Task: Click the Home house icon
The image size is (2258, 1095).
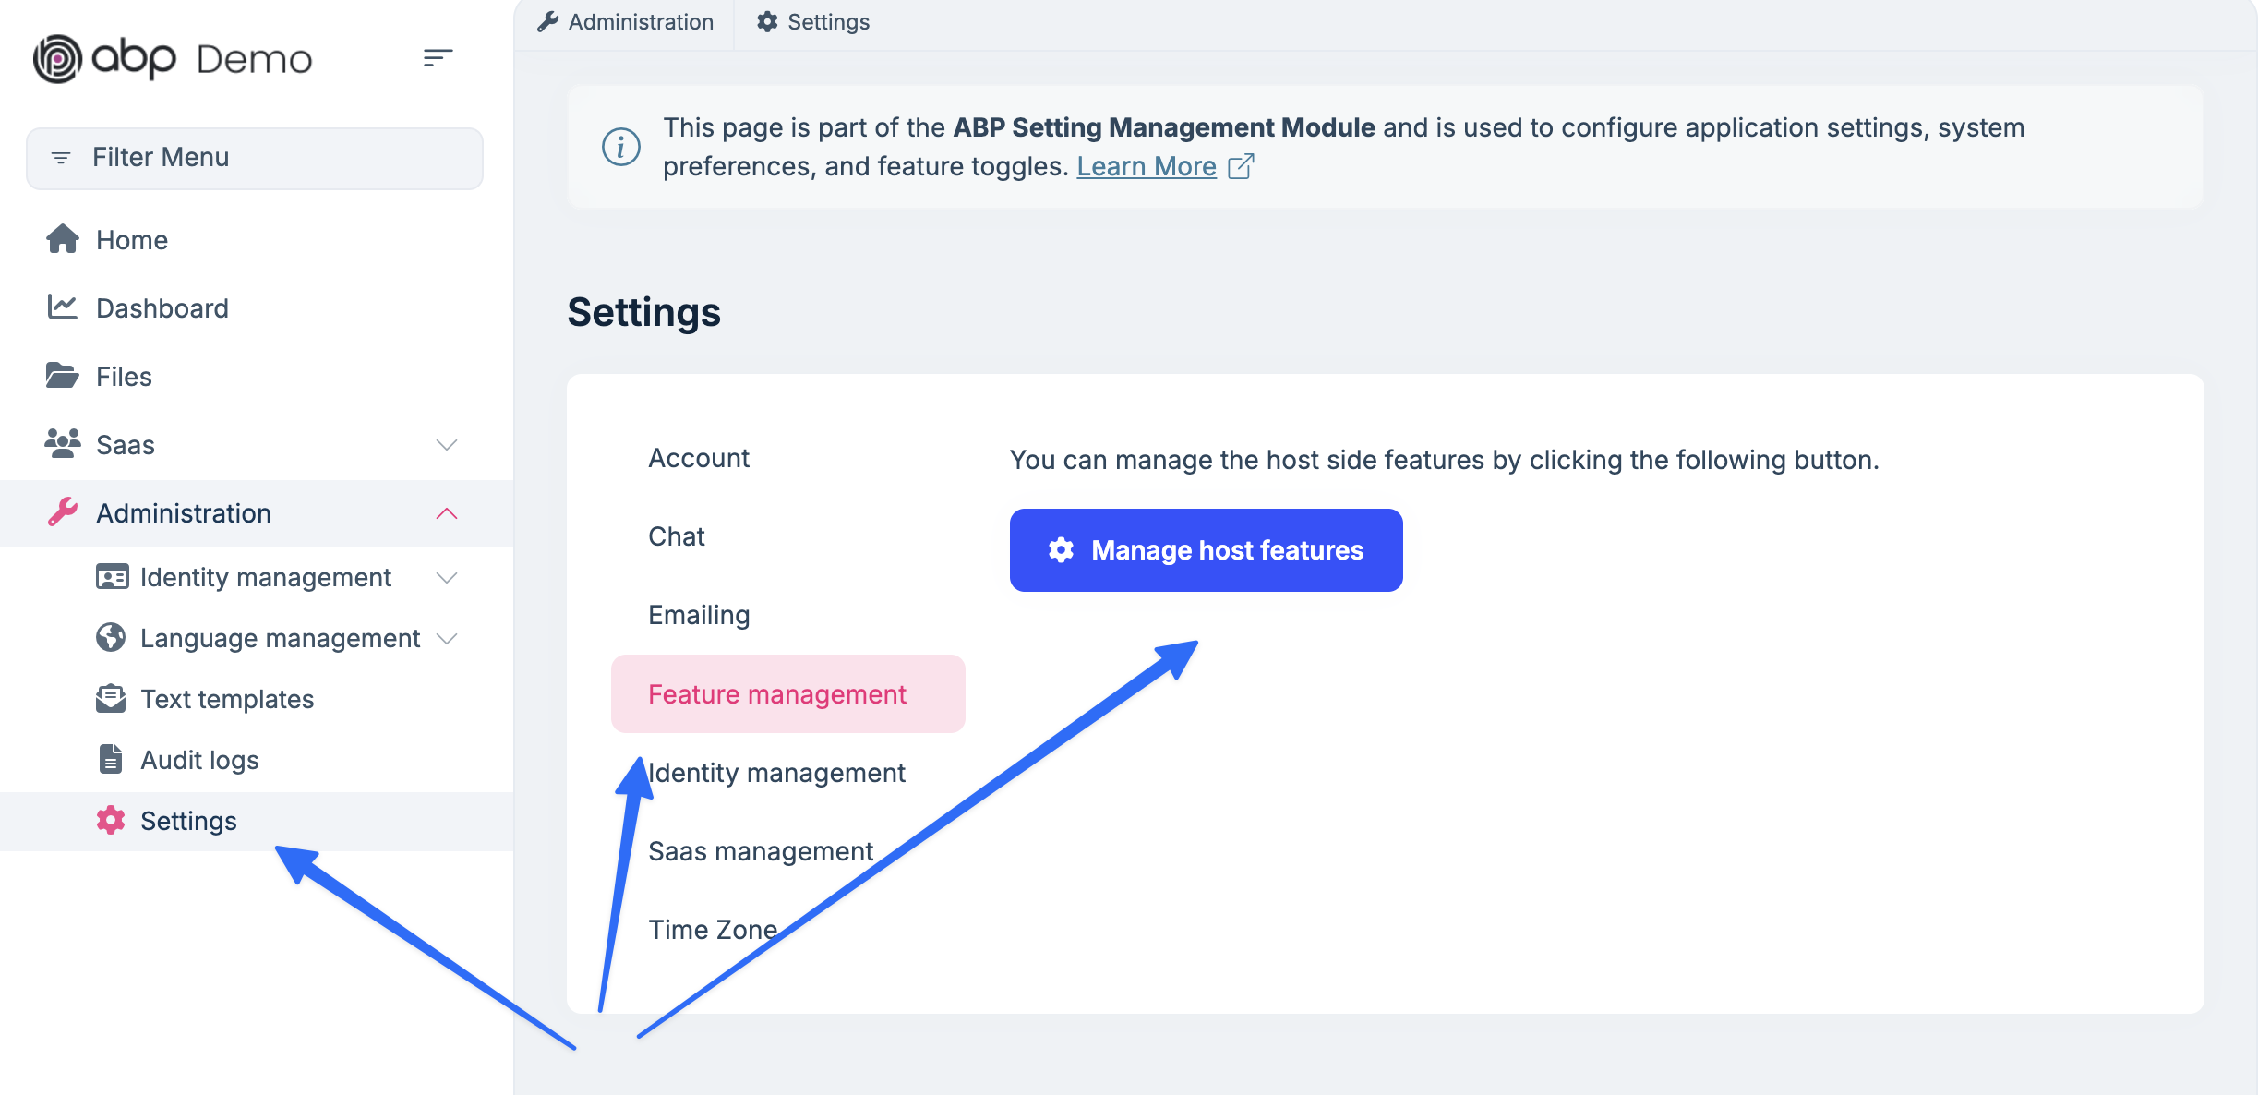Action: tap(63, 239)
